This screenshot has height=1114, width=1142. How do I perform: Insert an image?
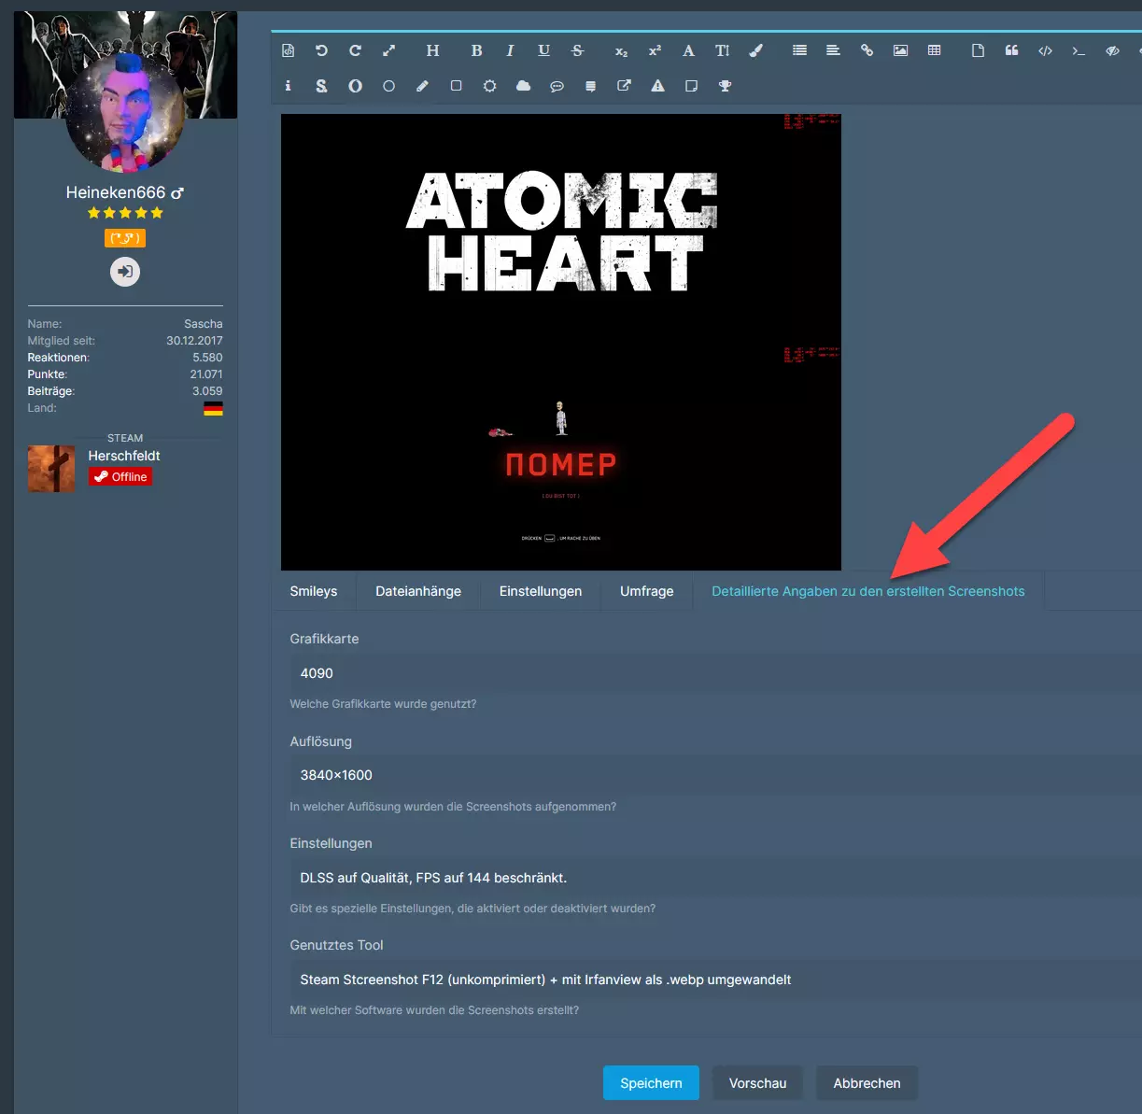pos(900,50)
